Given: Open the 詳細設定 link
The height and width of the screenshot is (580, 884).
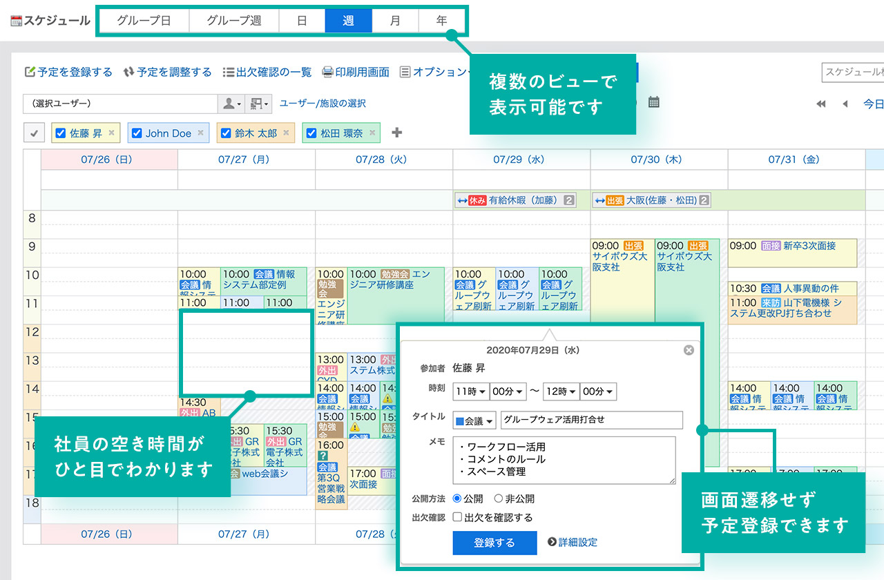Looking at the screenshot, I should click(x=576, y=542).
